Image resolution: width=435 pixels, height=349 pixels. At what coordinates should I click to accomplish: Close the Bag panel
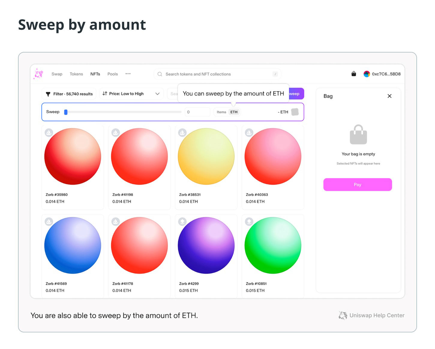tap(389, 96)
